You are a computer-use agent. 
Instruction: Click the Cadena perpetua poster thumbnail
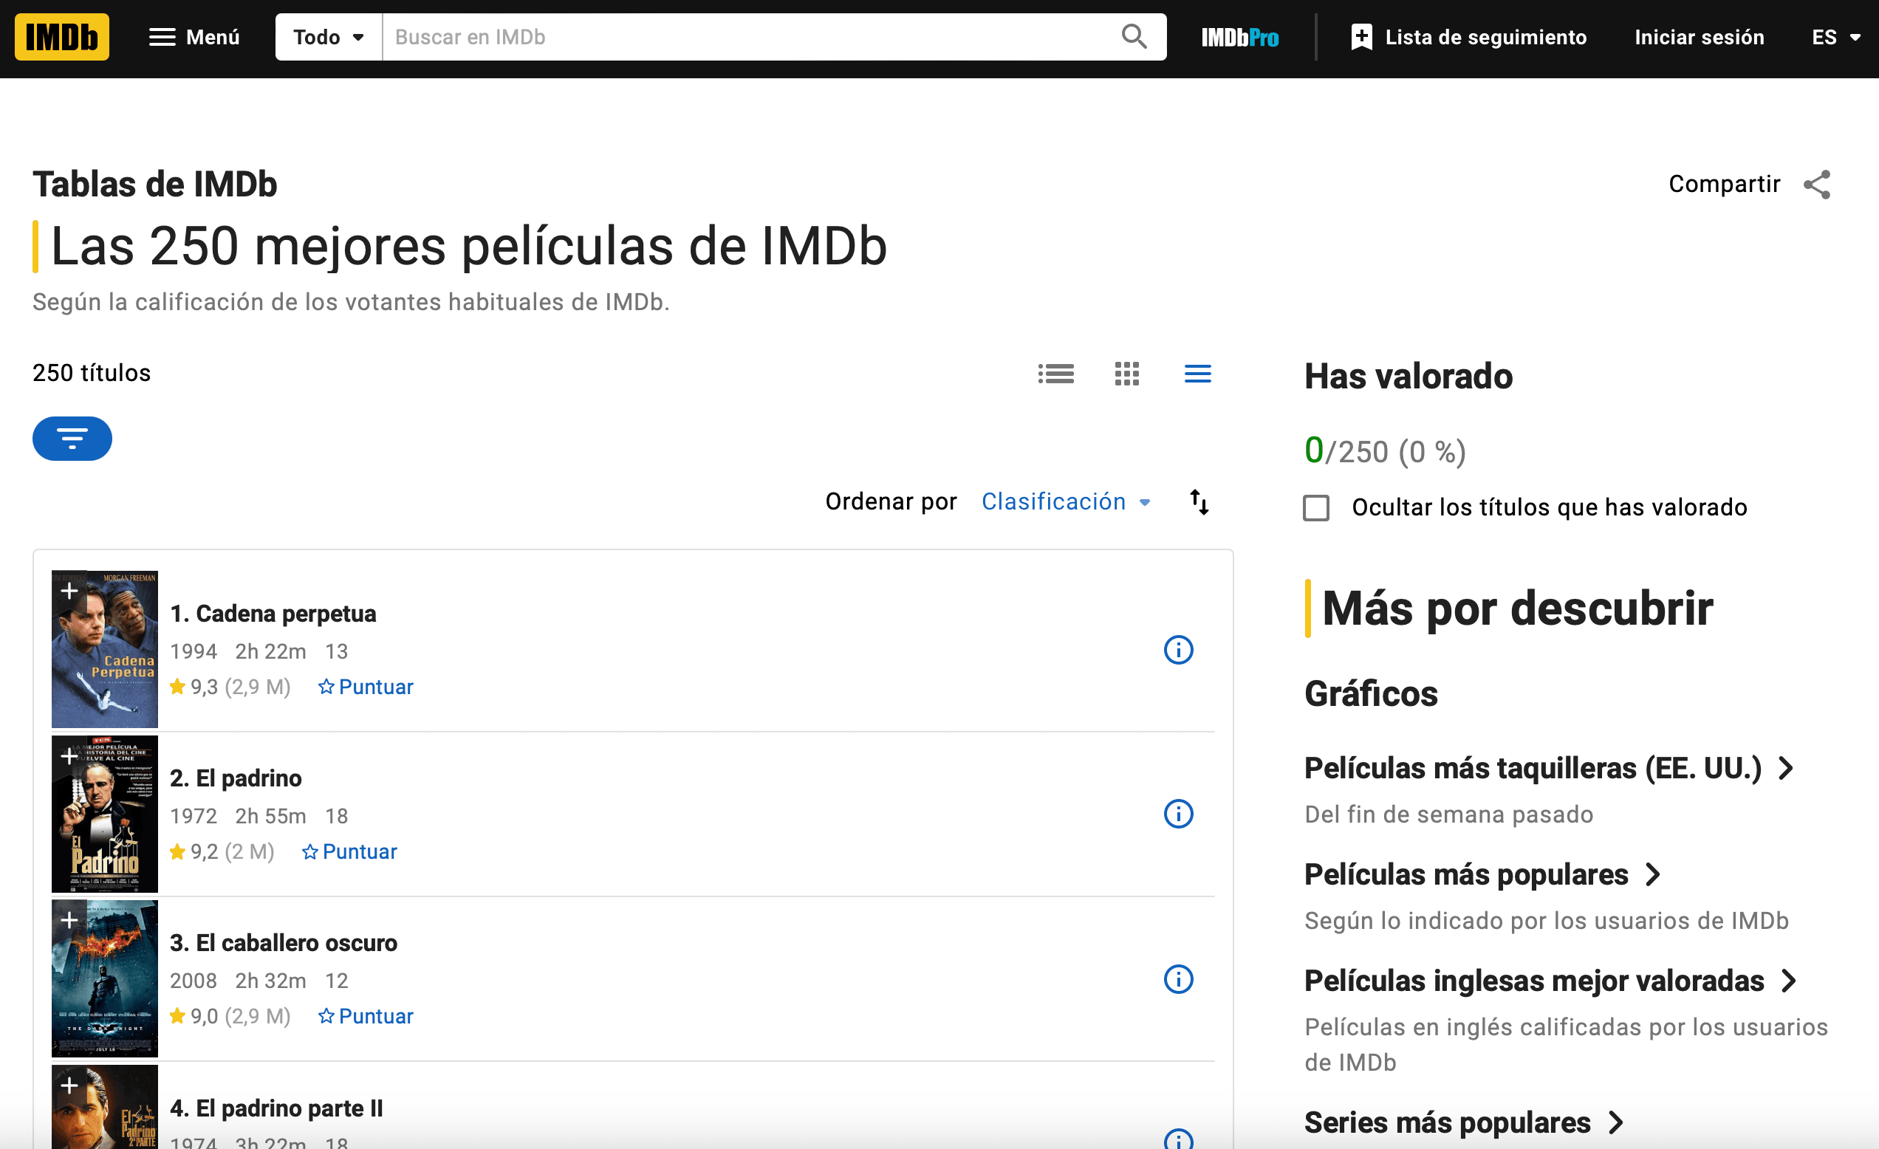104,649
